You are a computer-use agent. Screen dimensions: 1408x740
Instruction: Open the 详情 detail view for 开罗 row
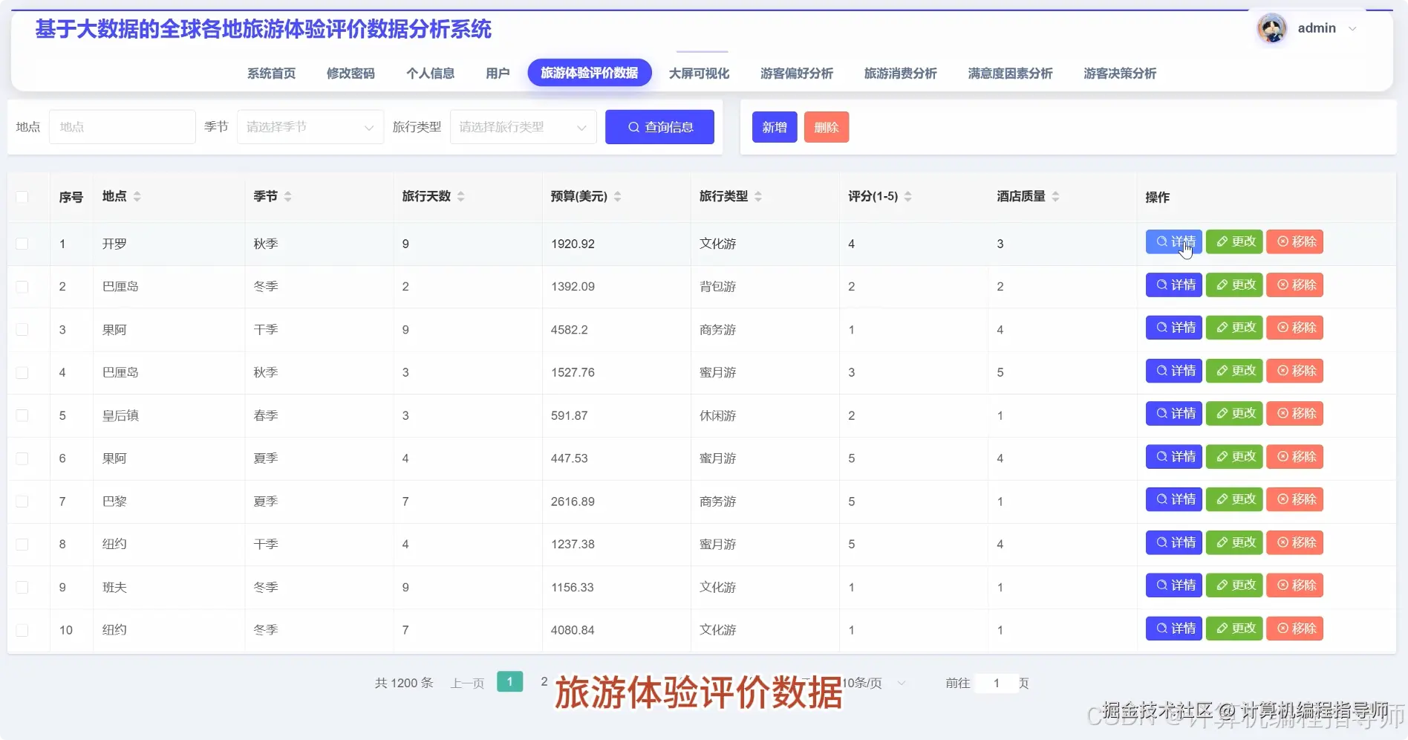point(1173,241)
